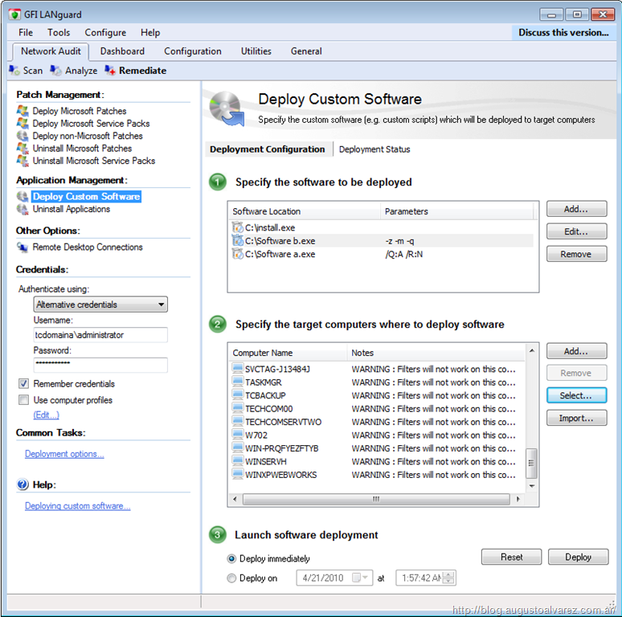The height and width of the screenshot is (617, 622).
Task: Select the Deploy on radio button
Action: (x=232, y=578)
